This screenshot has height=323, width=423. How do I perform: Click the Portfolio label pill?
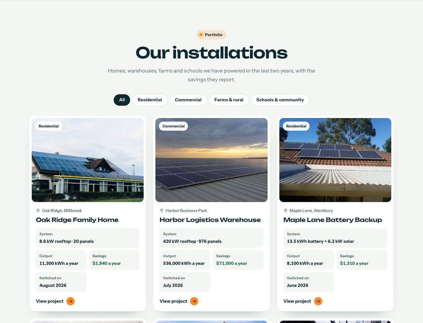211,35
